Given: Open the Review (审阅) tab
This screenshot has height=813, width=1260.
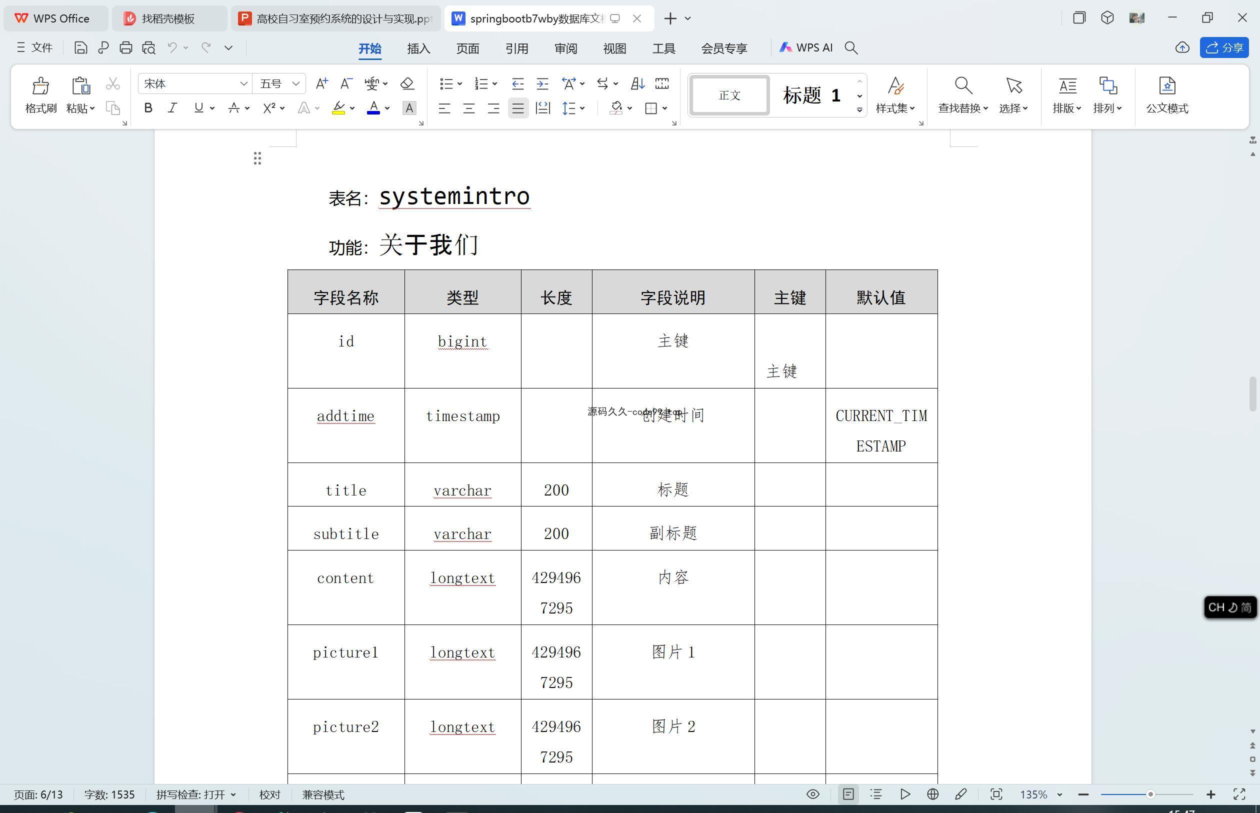Looking at the screenshot, I should click(x=566, y=48).
